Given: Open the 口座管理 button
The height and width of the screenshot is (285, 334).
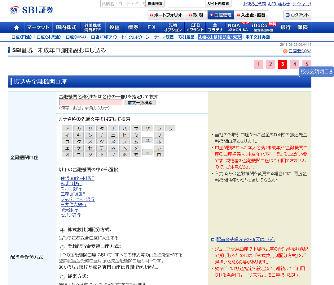Looking at the screenshot, I should coord(221,15).
